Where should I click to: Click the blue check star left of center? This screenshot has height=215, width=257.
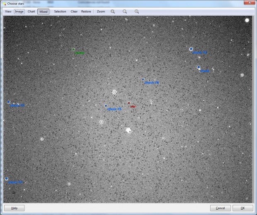9,102
